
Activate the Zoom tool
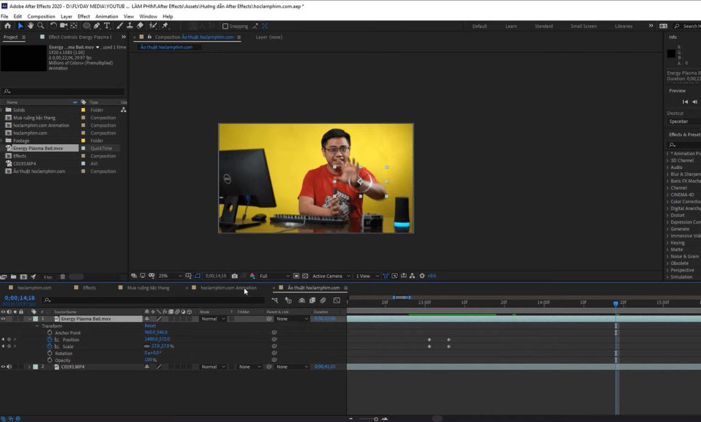(41, 27)
